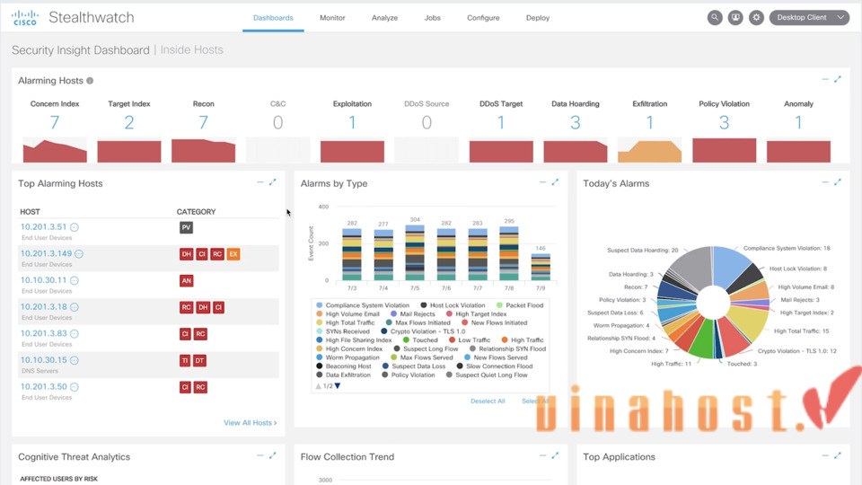Image resolution: width=862 pixels, height=485 pixels.
Task: Click the Alarming Hosts info icon
Action: coord(90,81)
